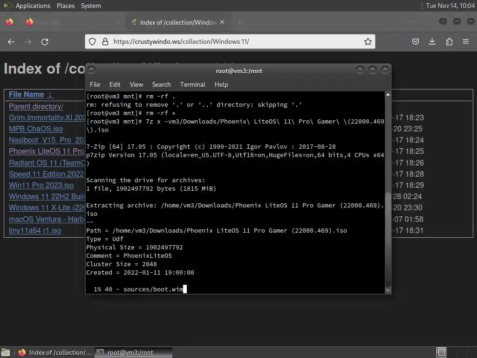Screen dimensions: 477x358
Task: Open Windows 11 X-Lite link
Action: tap(47, 207)
